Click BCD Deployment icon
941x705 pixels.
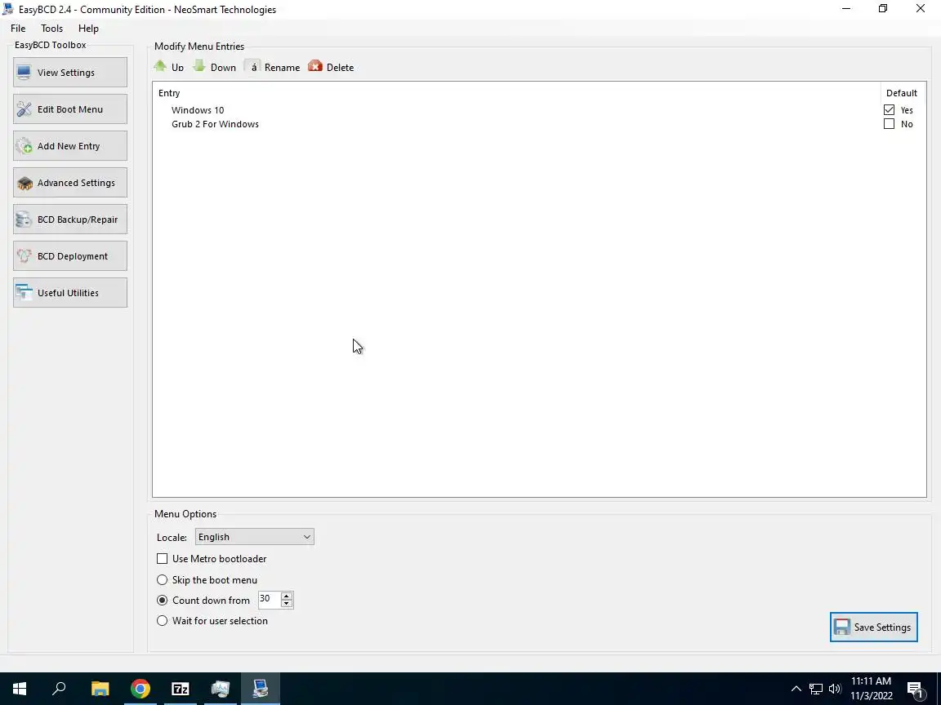coord(24,256)
